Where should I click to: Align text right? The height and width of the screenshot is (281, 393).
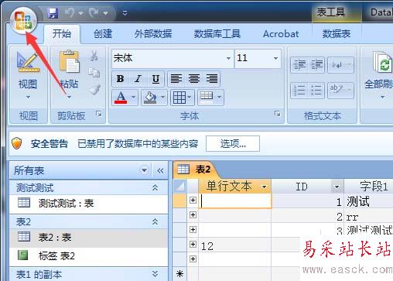tap(212, 79)
